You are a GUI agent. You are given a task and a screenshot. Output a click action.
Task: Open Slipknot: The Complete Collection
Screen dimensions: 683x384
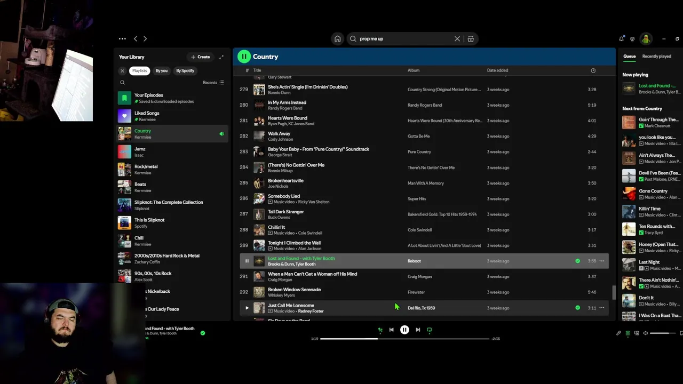(x=173, y=205)
